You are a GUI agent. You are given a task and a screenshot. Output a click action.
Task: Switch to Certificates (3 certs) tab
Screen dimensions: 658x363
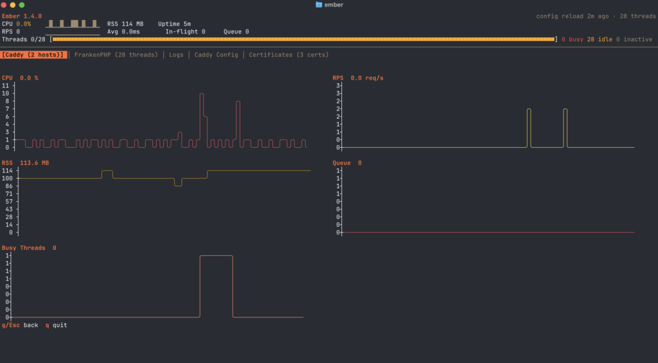pyautogui.click(x=289, y=55)
